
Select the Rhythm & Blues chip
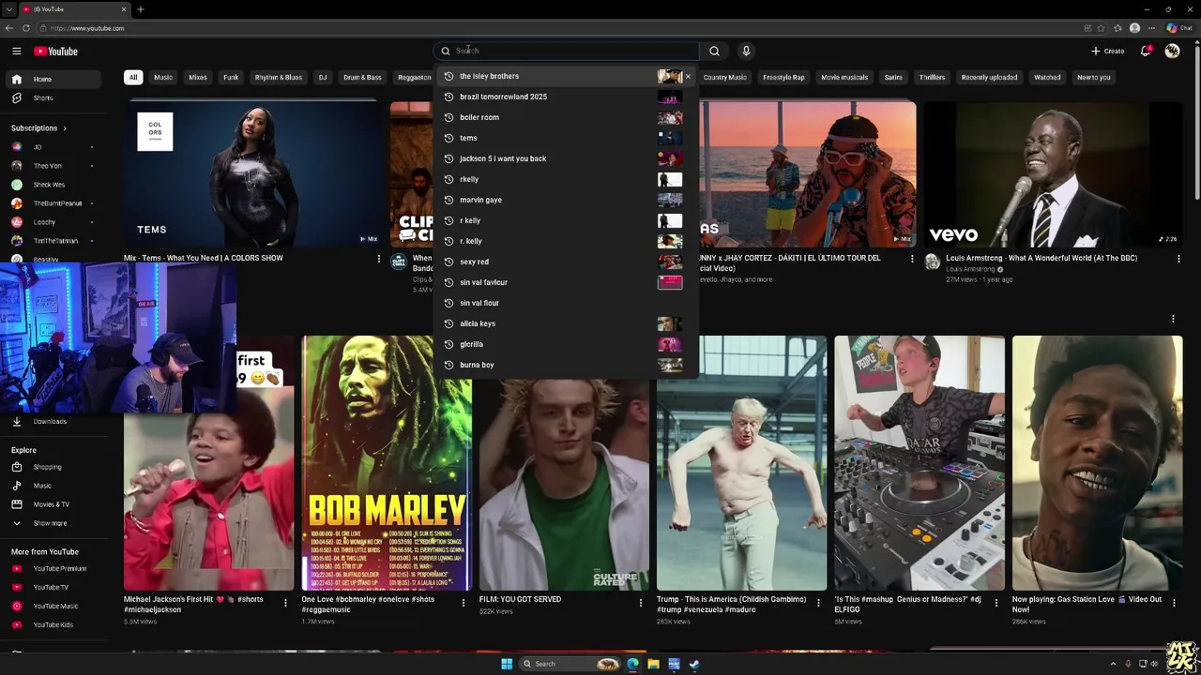(279, 78)
